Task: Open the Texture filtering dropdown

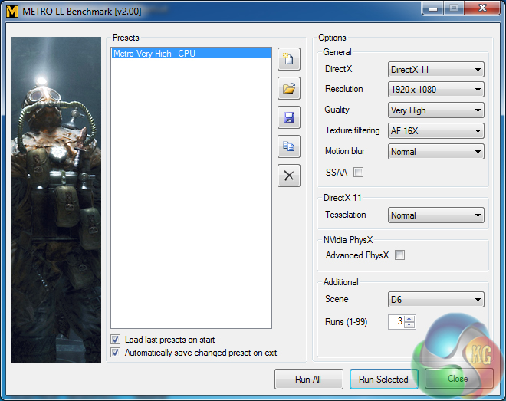Action: point(435,131)
